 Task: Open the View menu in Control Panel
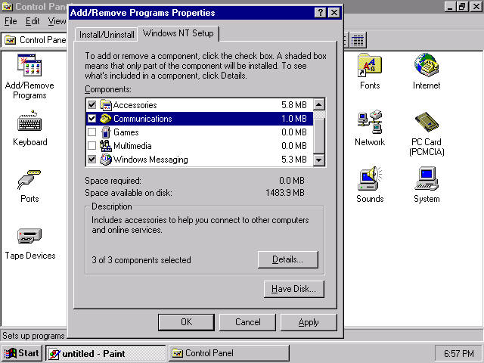[57, 21]
